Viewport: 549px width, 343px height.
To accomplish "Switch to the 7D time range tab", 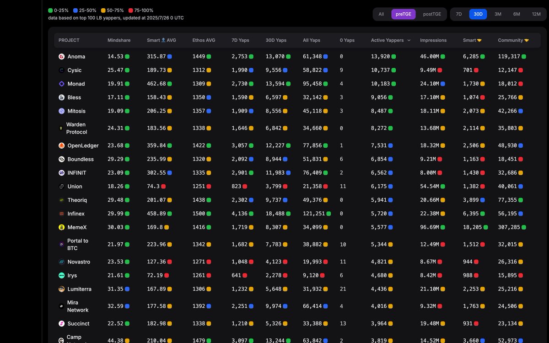I will 459,14.
